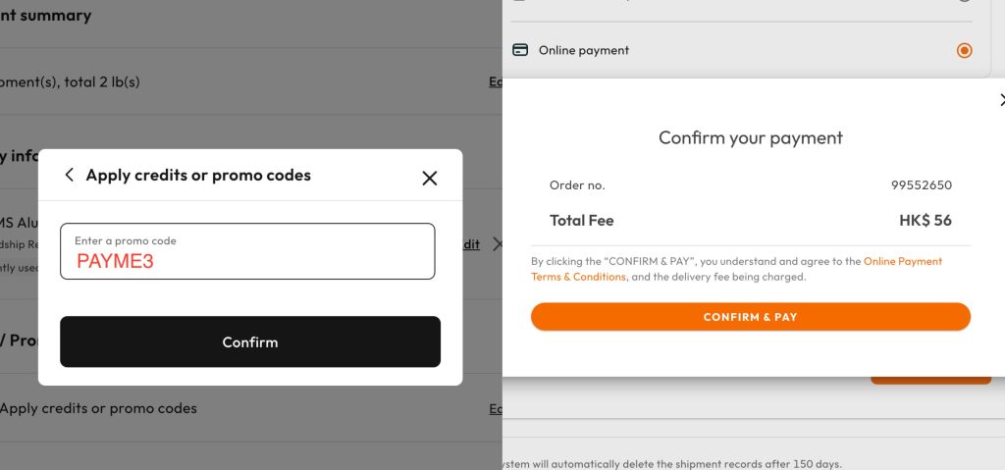
Task: Click the Confirm your payment heading
Action: point(750,138)
